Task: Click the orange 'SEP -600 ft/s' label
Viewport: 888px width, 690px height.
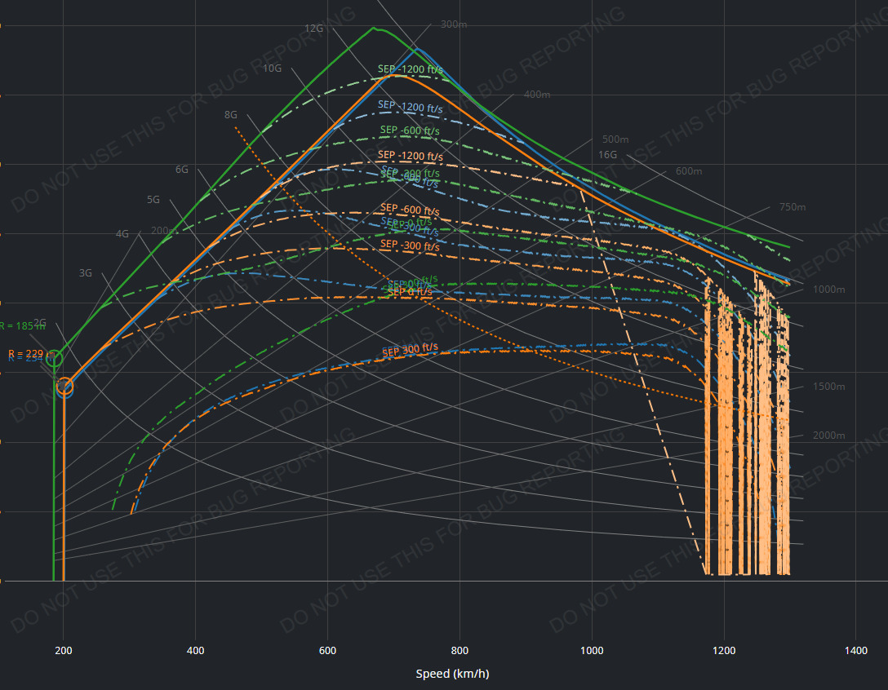Action: pyautogui.click(x=410, y=211)
